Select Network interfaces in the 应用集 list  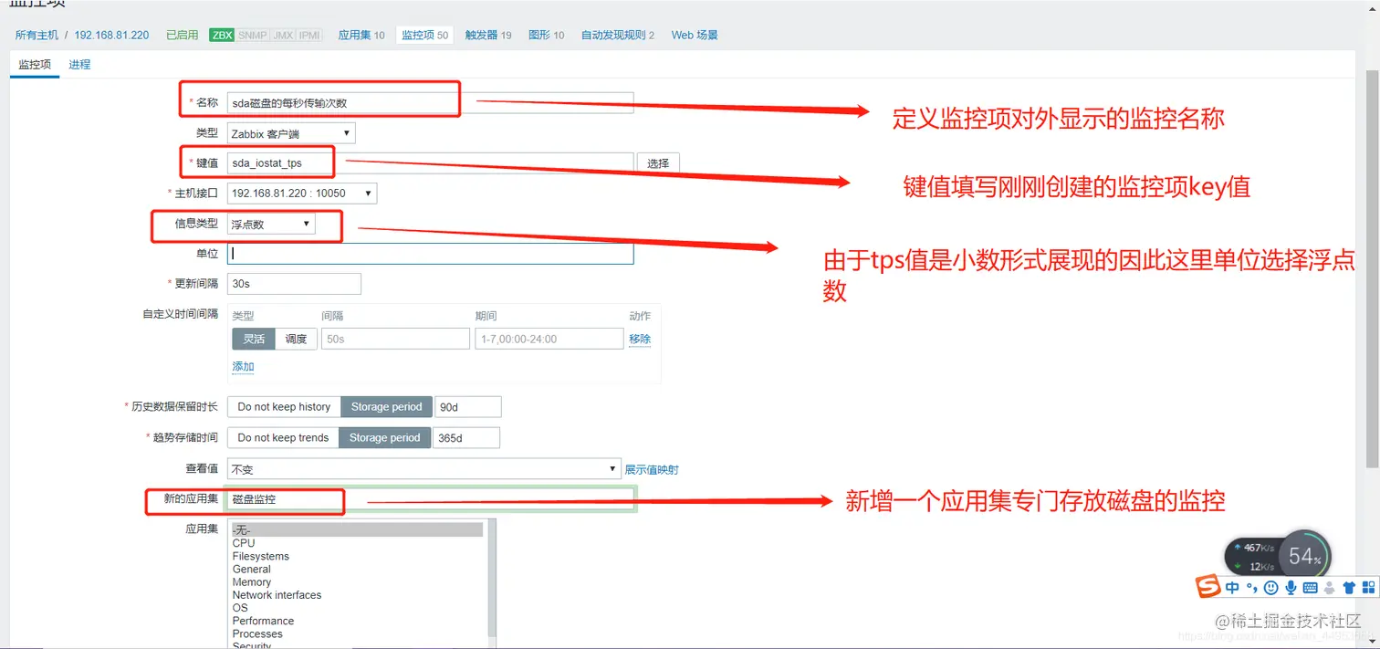(x=357, y=595)
